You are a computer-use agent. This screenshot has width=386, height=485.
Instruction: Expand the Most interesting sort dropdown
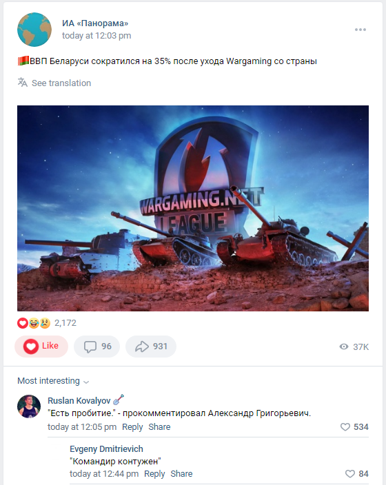click(x=53, y=381)
